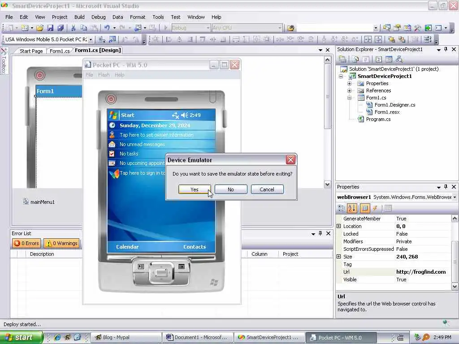Click the Send to Back icon
The image size is (459, 344).
click(x=402, y=39)
